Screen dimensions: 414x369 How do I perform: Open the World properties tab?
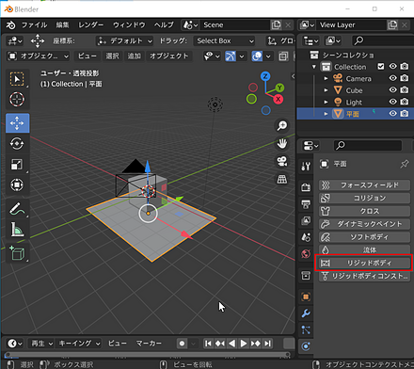[x=306, y=253]
